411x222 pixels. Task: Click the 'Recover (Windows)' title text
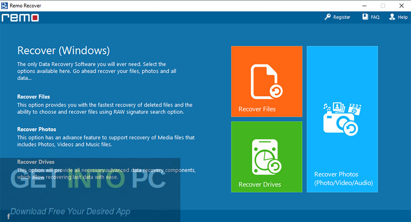[x=63, y=50]
